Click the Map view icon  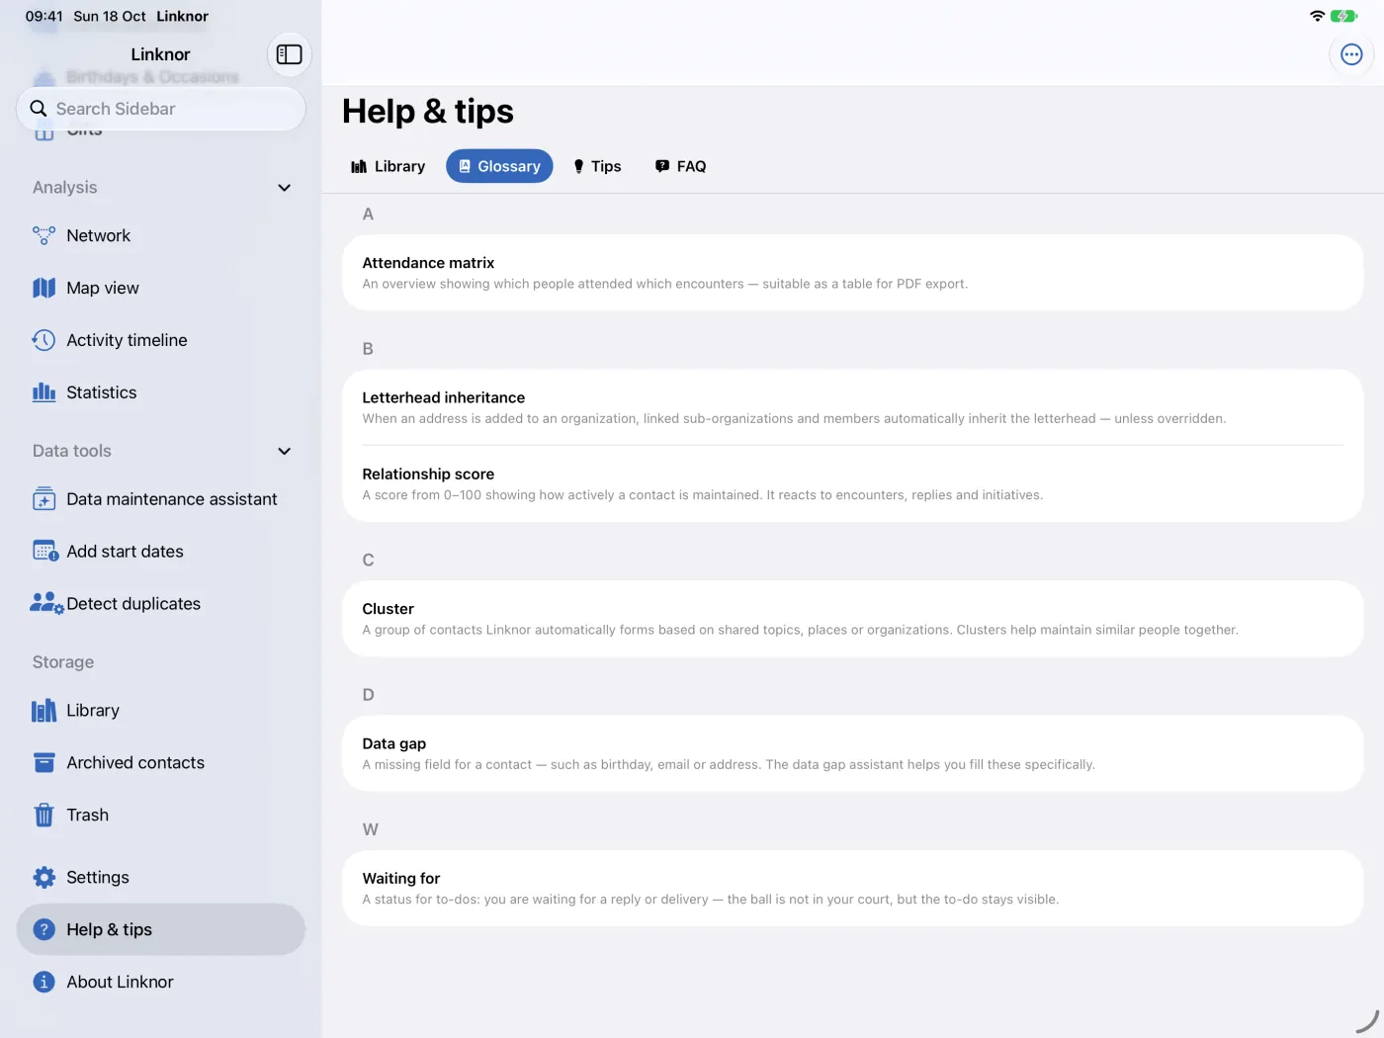(43, 288)
